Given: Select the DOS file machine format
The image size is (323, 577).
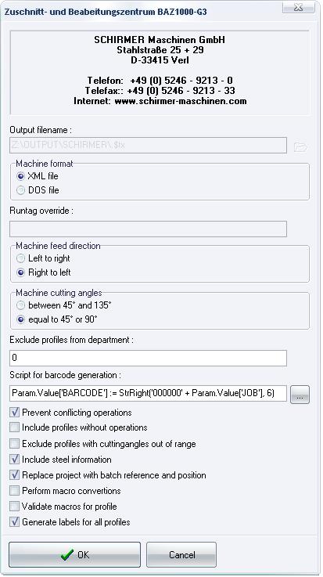Looking at the screenshot, I should [21, 190].
